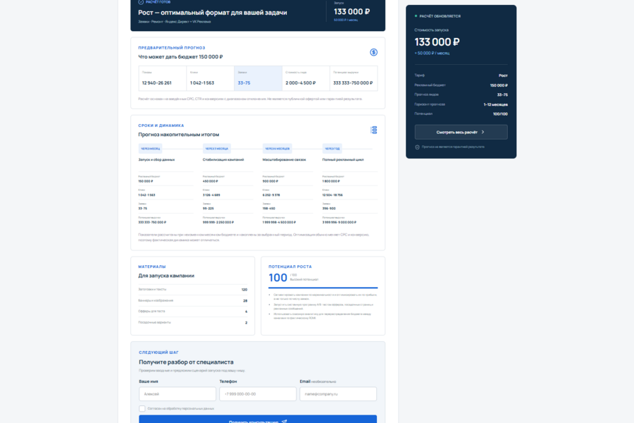Click the Смотреть весь расчёт button
Image resolution: width=634 pixels, height=423 pixels.
tap(461, 132)
